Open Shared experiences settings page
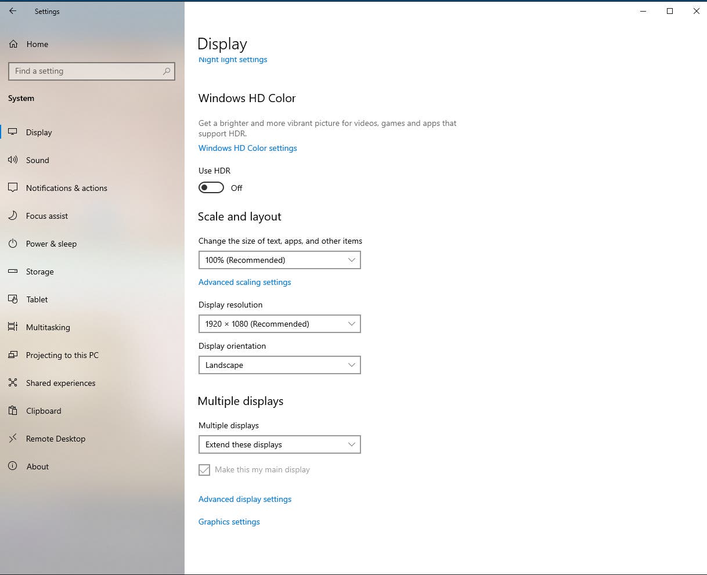This screenshot has height=575, width=707. click(92, 383)
